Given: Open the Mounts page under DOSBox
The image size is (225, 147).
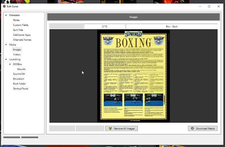Looking at the screenshot, I should pyautogui.click(x=21, y=69).
